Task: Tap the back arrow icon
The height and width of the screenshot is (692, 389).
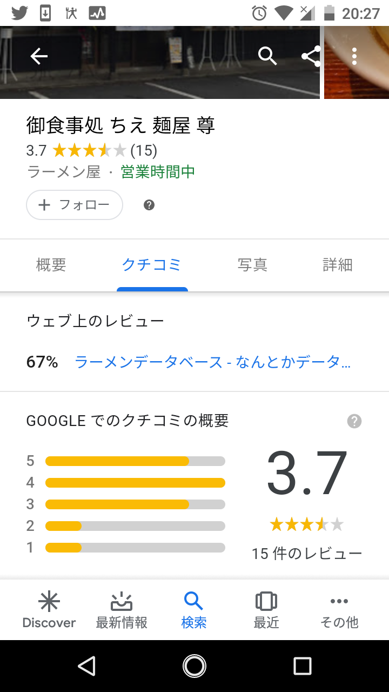Action: click(39, 56)
